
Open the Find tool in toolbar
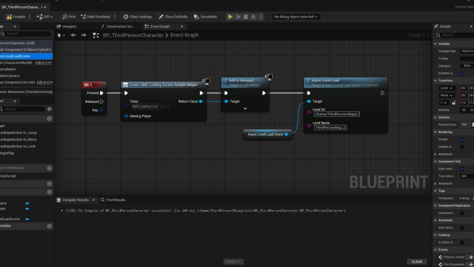pos(69,17)
